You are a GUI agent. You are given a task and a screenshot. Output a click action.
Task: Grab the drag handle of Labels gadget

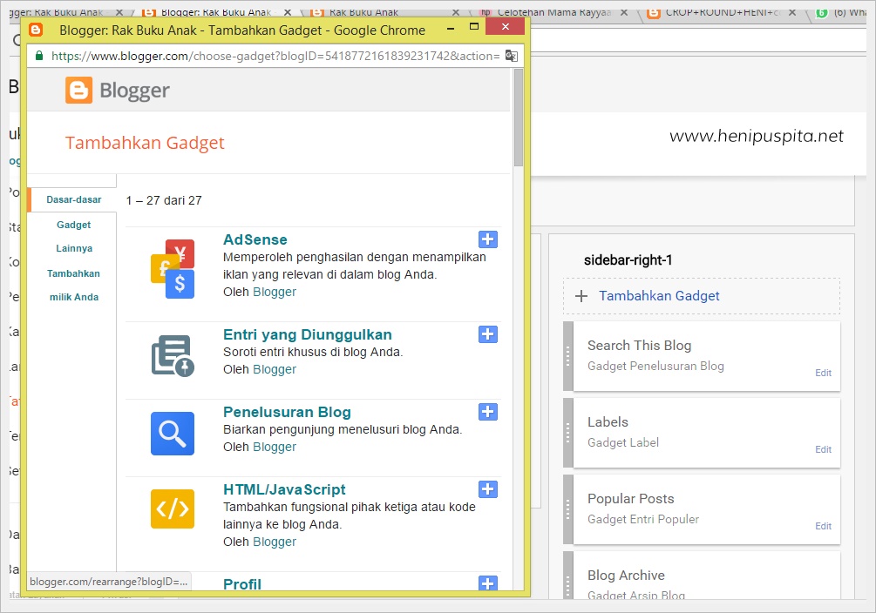568,433
